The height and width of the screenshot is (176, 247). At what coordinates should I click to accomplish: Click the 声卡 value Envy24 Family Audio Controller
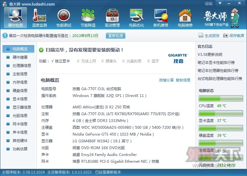[105, 155]
